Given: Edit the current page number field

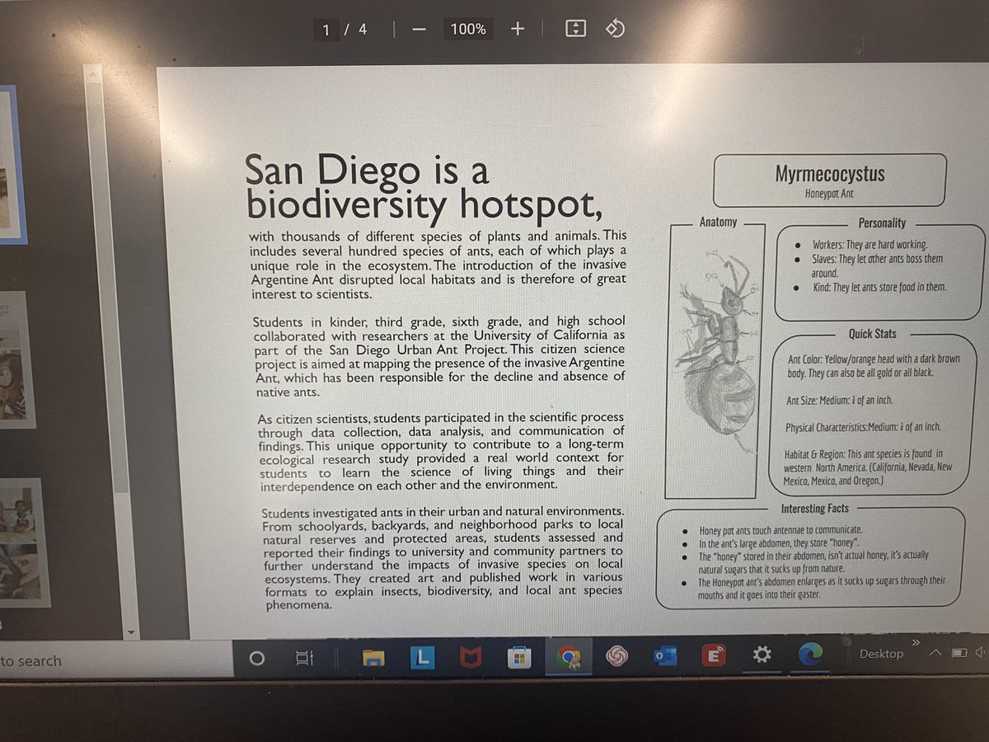Looking at the screenshot, I should pos(326,30).
